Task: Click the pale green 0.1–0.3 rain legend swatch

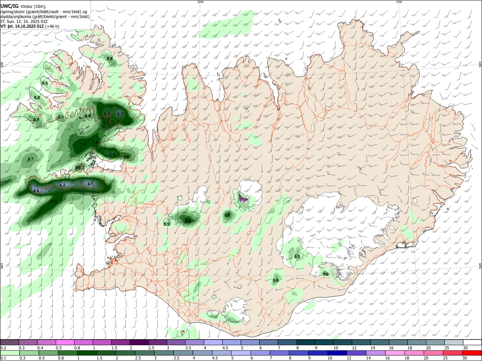Action: 10,353
